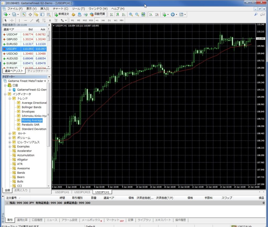The image size is (268, 227).
Task: Switch timeframe to H4
Action: (103, 20)
